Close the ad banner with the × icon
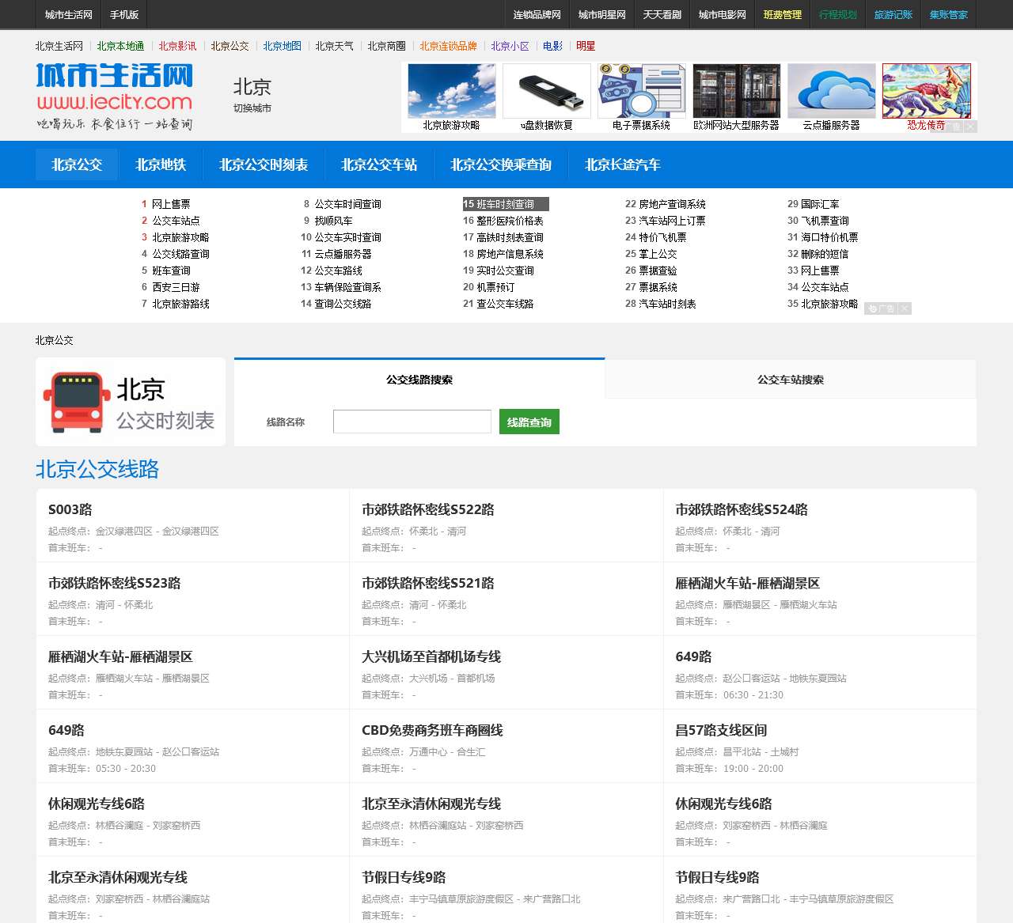This screenshot has height=923, width=1013. point(969,127)
